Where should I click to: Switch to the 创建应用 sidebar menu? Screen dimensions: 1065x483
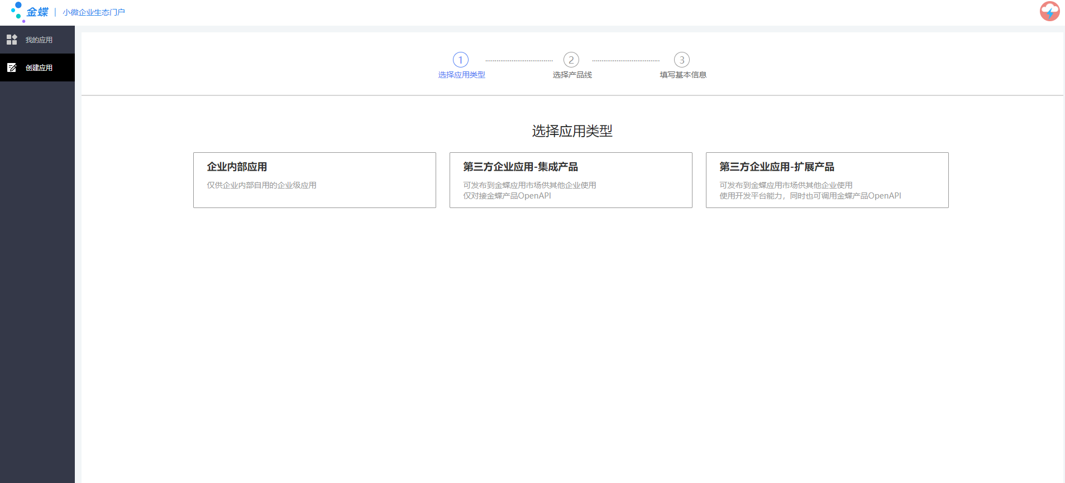click(x=39, y=68)
